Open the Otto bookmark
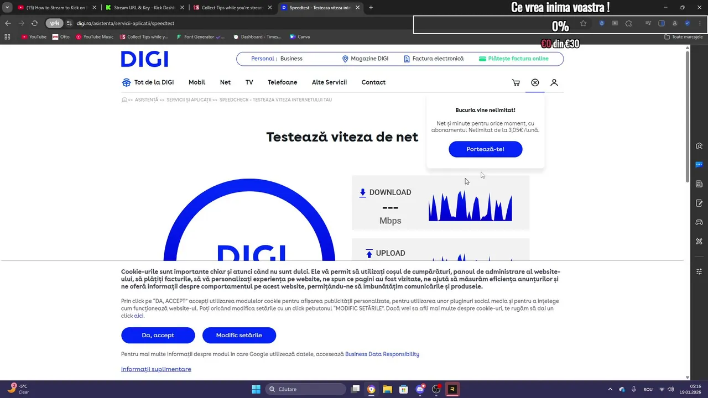The image size is (708, 398). [61, 36]
